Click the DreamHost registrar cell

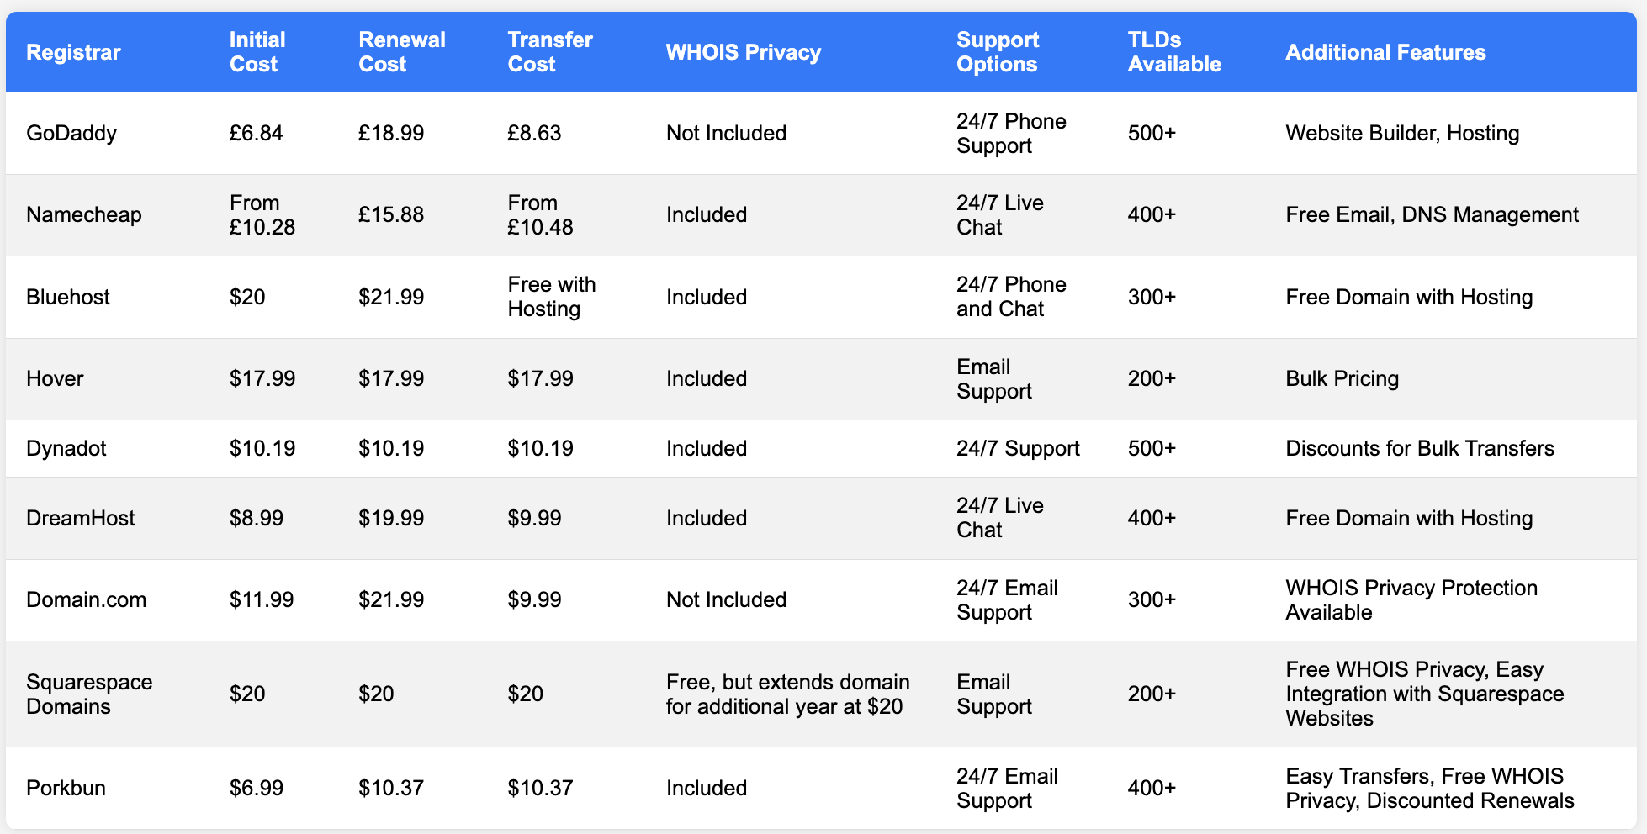(80, 518)
